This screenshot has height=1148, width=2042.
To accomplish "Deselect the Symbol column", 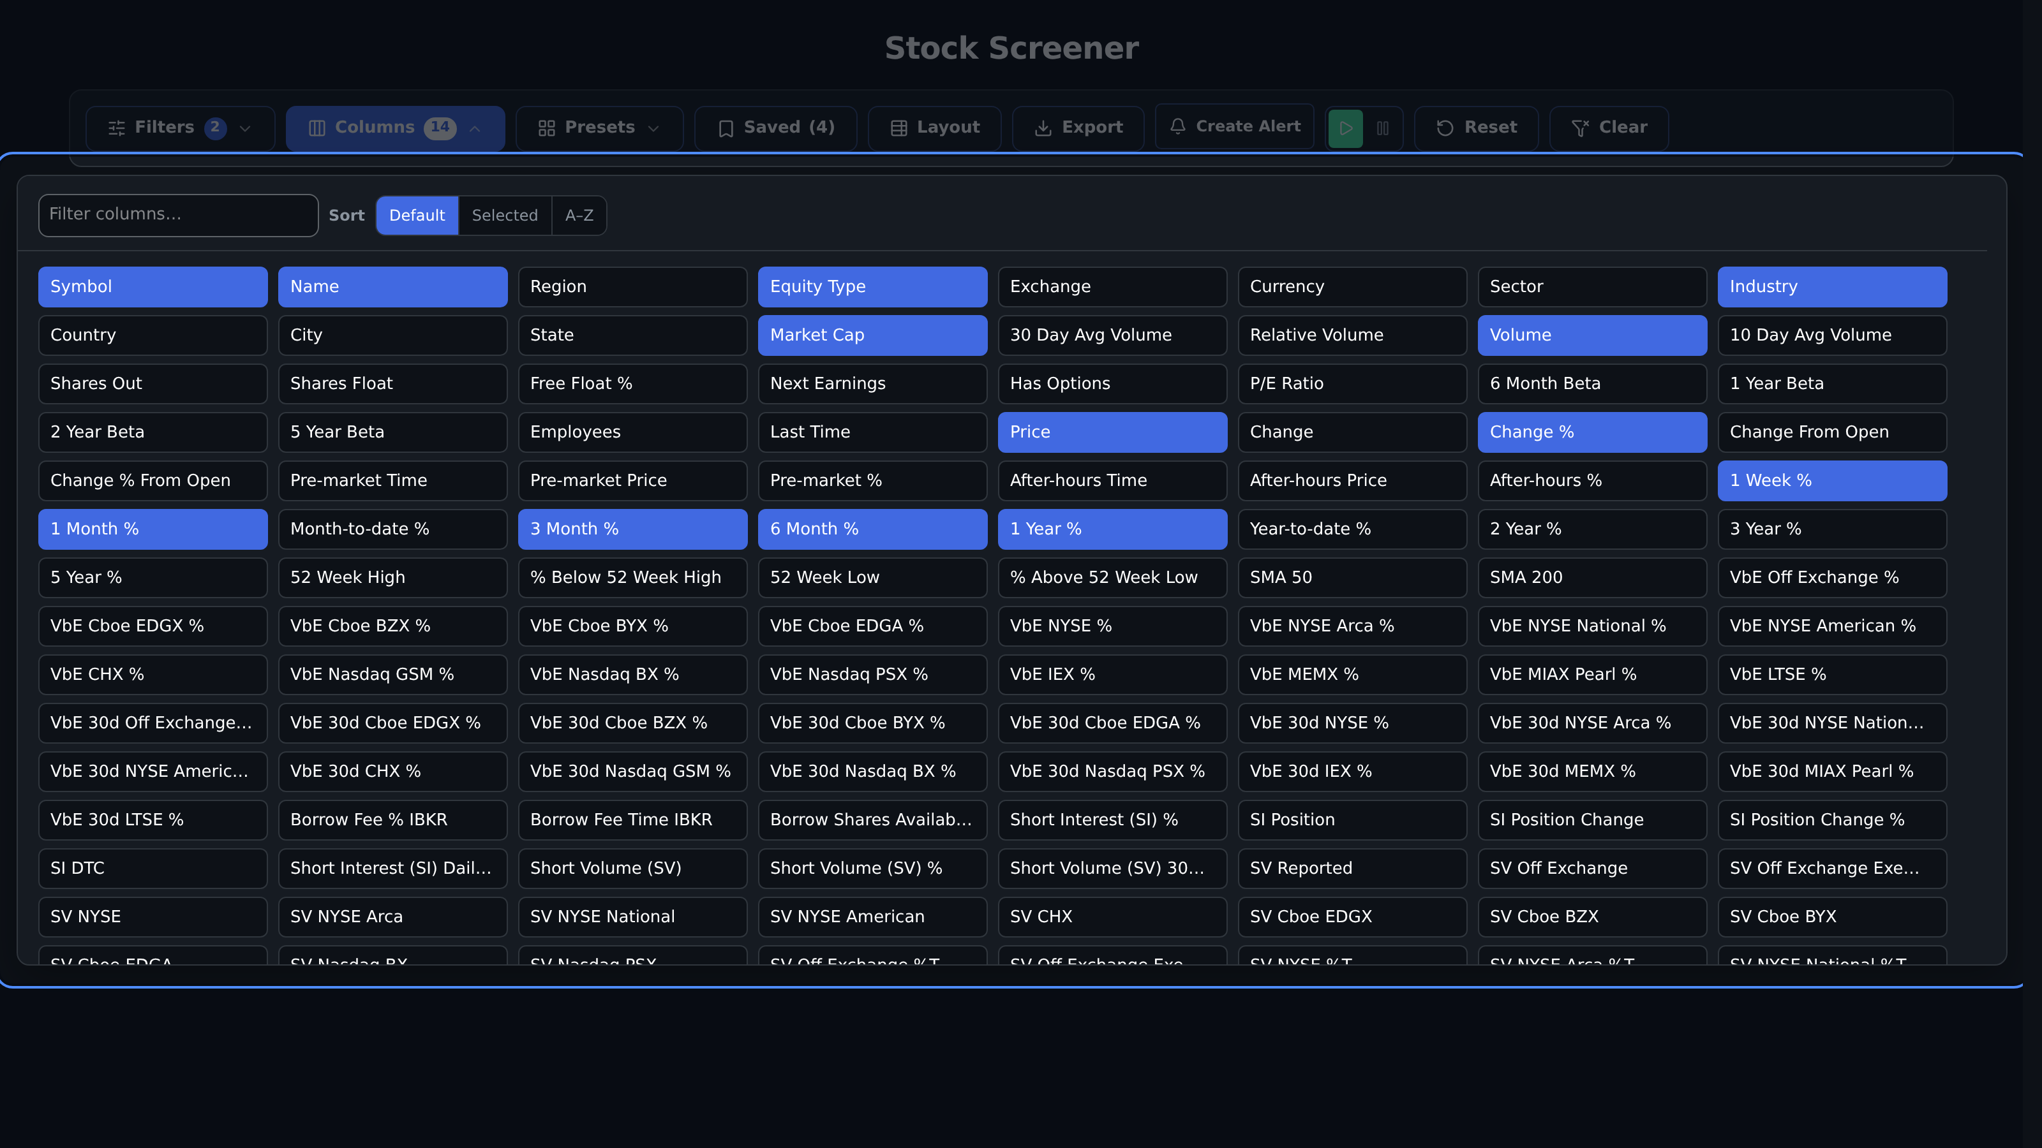I will click(x=153, y=287).
